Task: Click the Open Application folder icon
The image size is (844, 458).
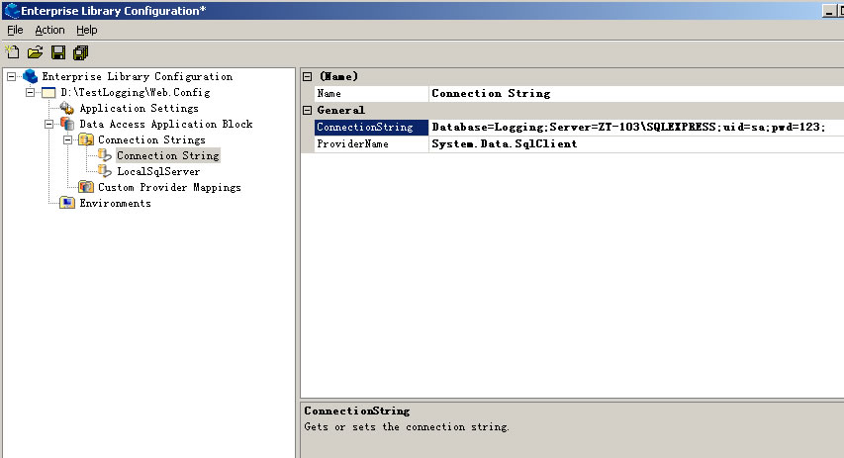Action: click(x=35, y=52)
